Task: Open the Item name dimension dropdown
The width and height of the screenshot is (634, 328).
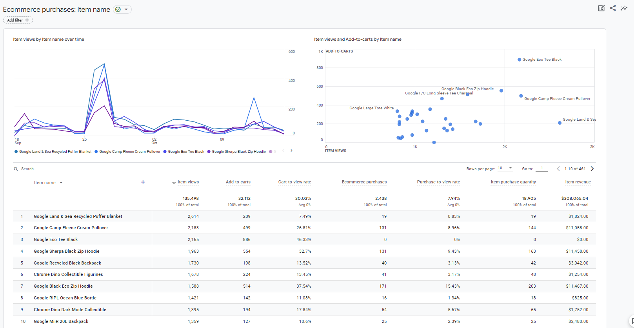Action: [x=48, y=183]
